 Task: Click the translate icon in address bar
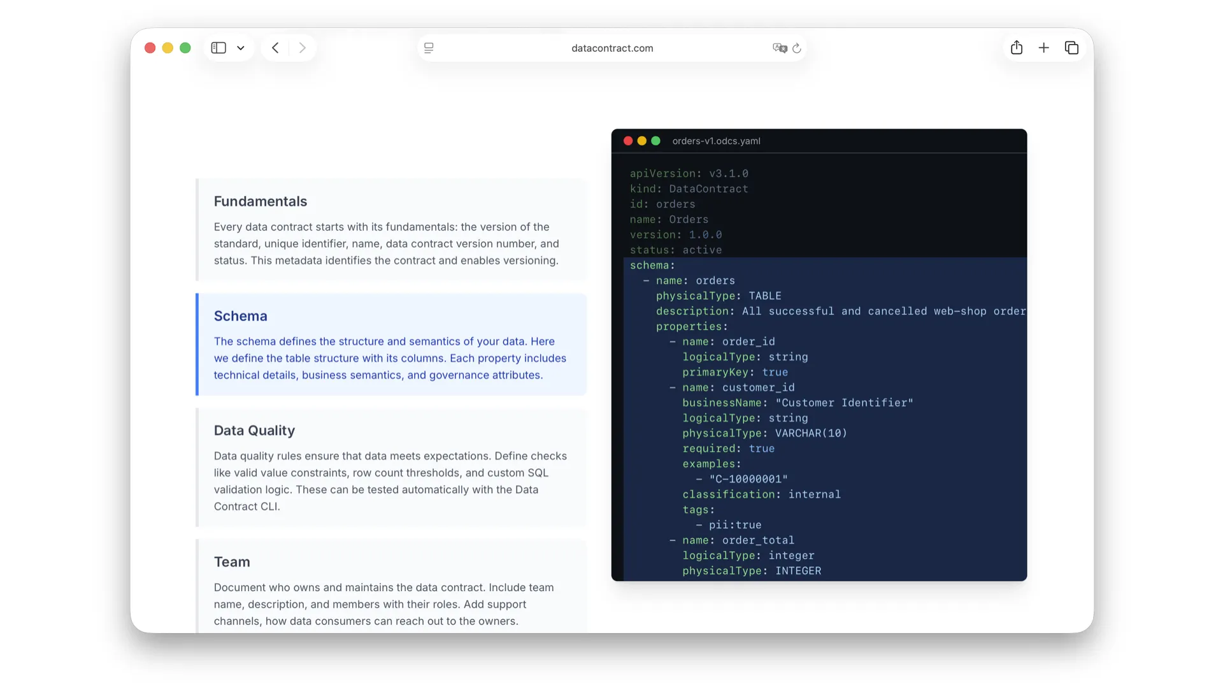(779, 48)
